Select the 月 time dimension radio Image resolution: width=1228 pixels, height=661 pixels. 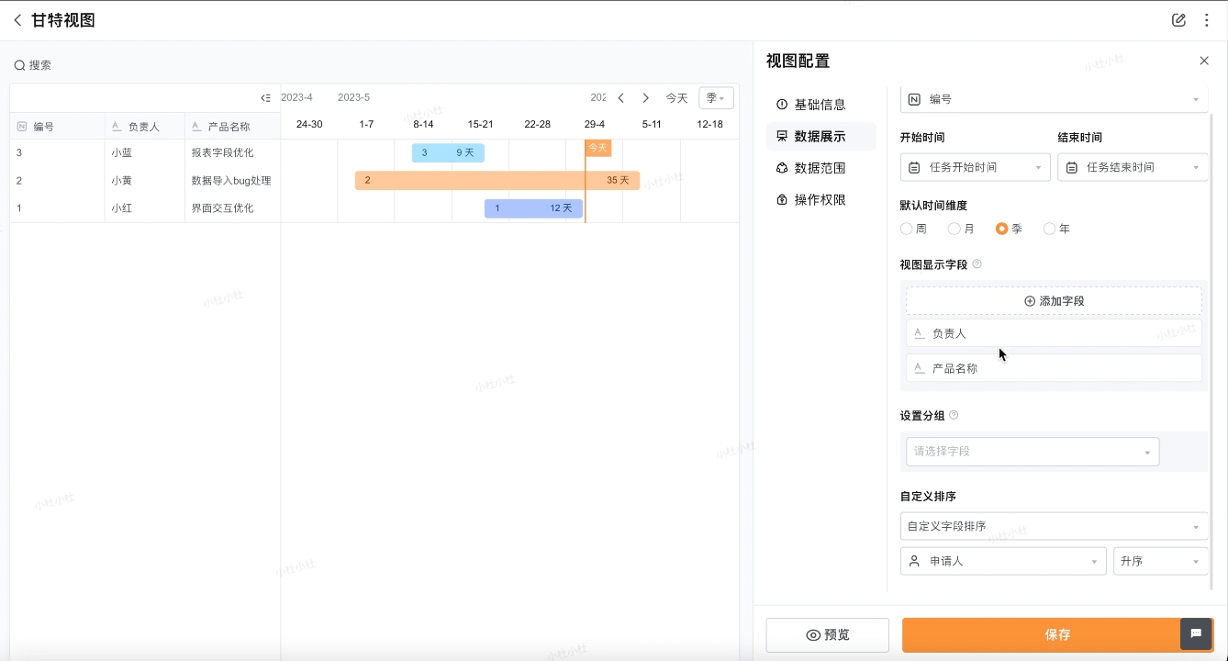954,229
